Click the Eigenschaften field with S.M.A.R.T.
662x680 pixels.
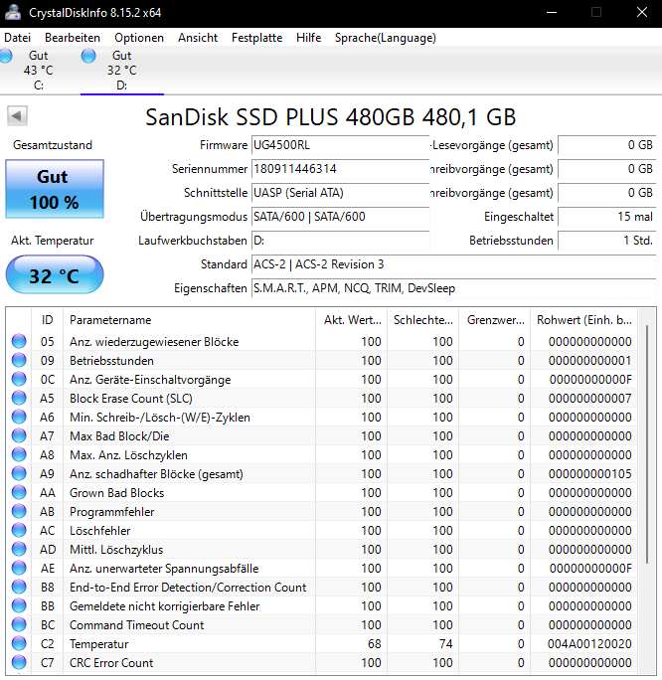454,288
